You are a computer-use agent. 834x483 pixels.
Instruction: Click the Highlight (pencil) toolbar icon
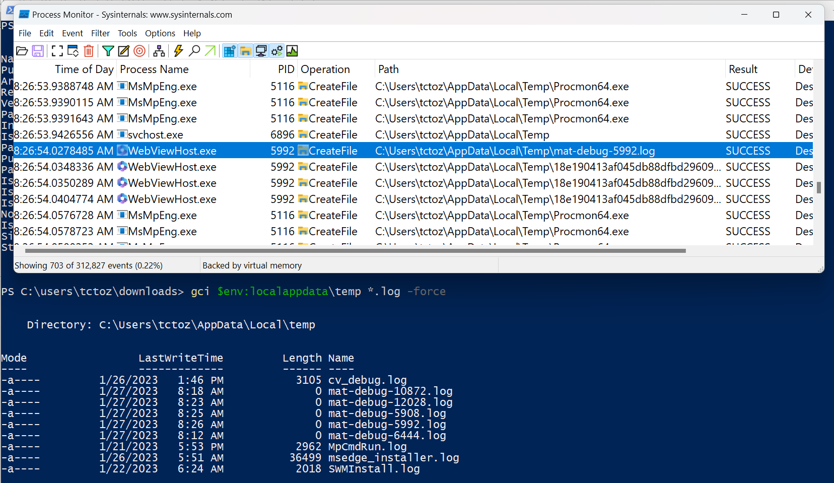pos(123,51)
